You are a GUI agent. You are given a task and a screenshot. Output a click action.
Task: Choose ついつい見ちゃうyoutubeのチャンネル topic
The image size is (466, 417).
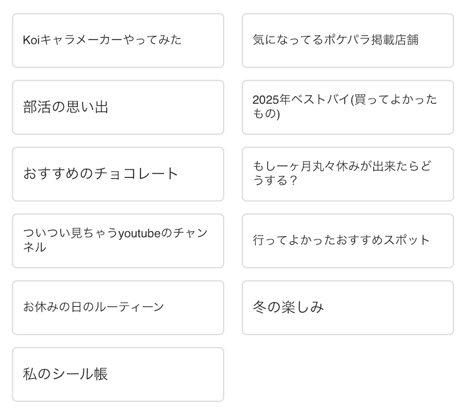tap(118, 241)
